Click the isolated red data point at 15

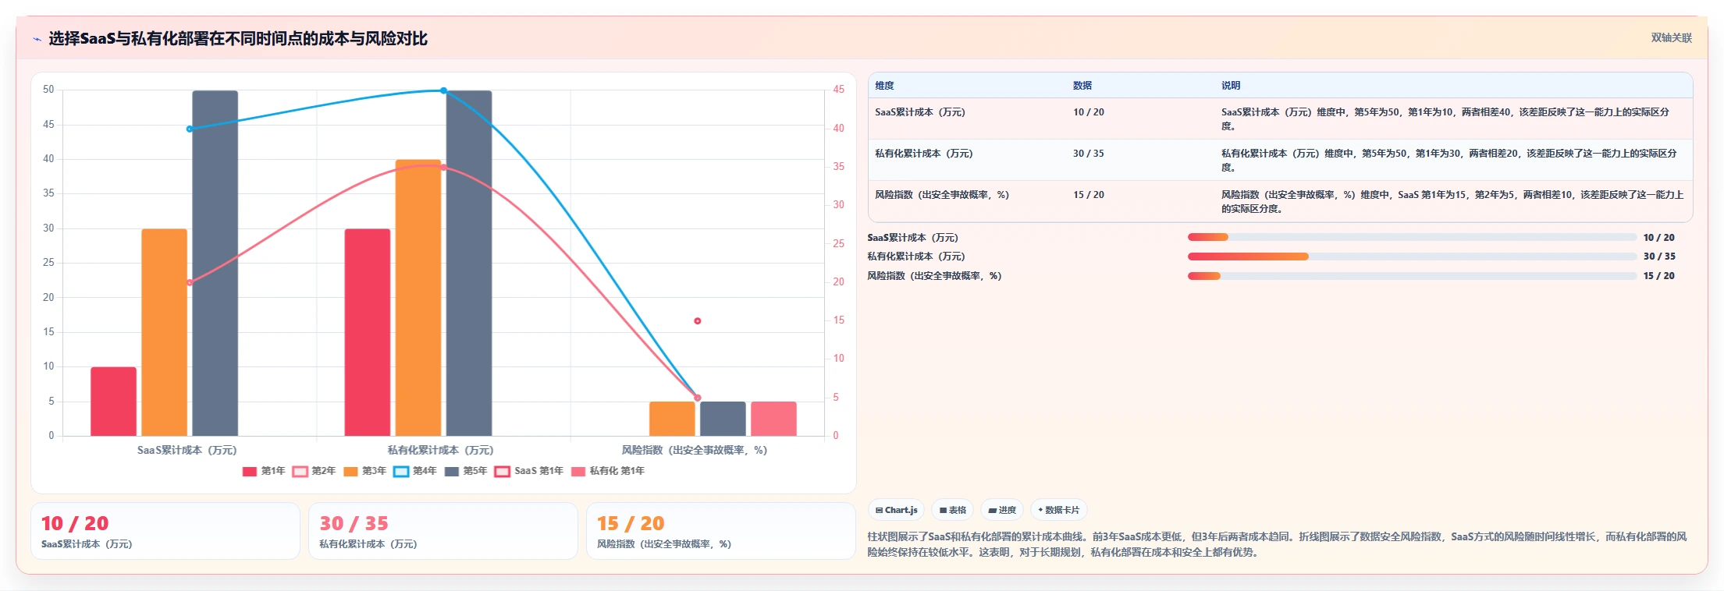(x=698, y=320)
